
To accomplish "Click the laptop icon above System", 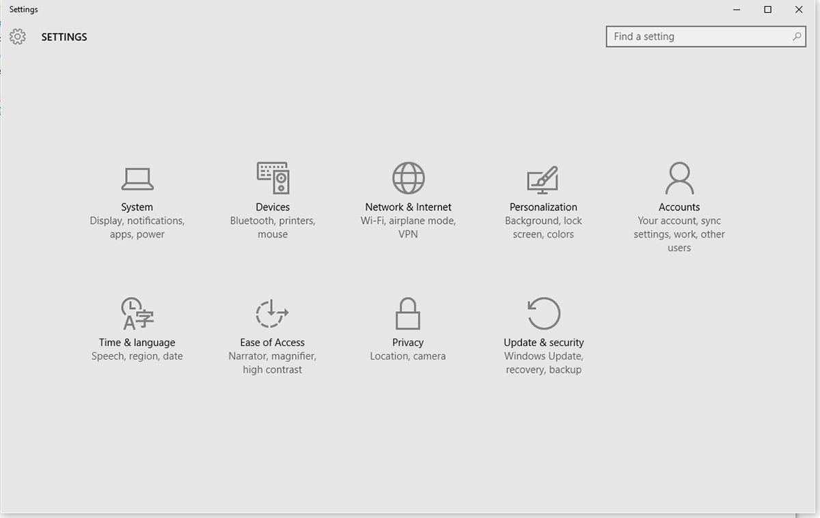I will tap(137, 177).
